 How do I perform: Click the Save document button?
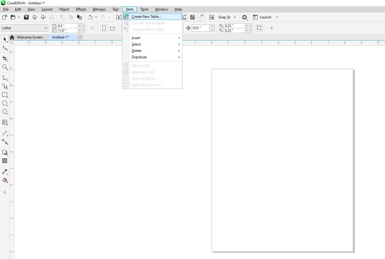(26, 17)
